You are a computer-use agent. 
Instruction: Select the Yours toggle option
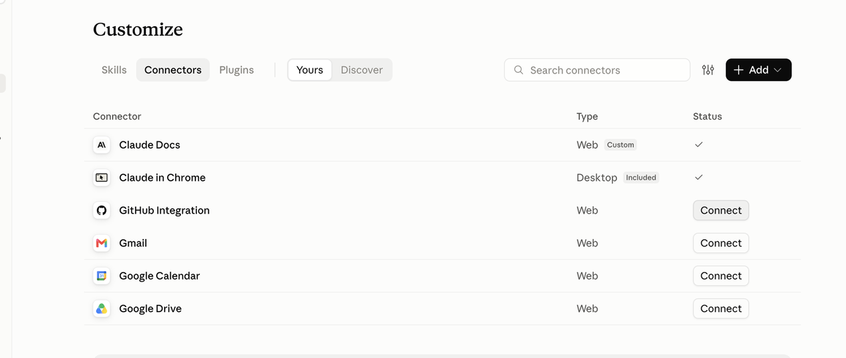coord(310,70)
